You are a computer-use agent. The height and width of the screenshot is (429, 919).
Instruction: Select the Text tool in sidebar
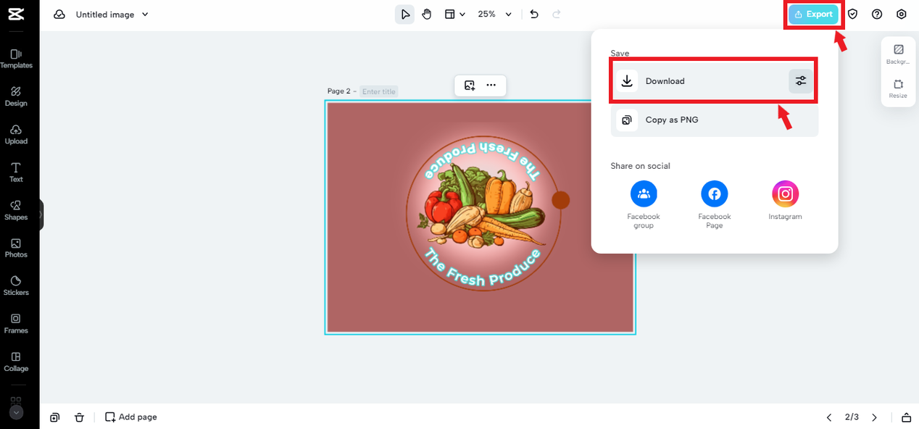[x=16, y=172]
